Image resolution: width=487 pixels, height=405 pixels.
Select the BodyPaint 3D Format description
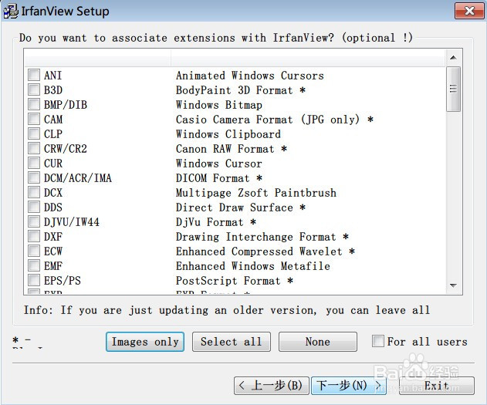241,90
